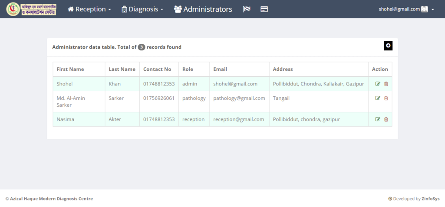Select the pathology@gmail.com email cell
Image resolution: width=445 pixels, height=207 pixels.
(239, 98)
